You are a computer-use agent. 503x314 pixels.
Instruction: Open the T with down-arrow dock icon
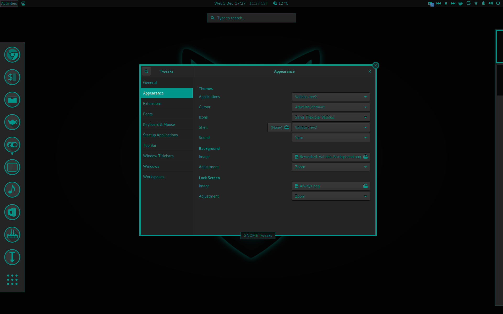(x=12, y=257)
